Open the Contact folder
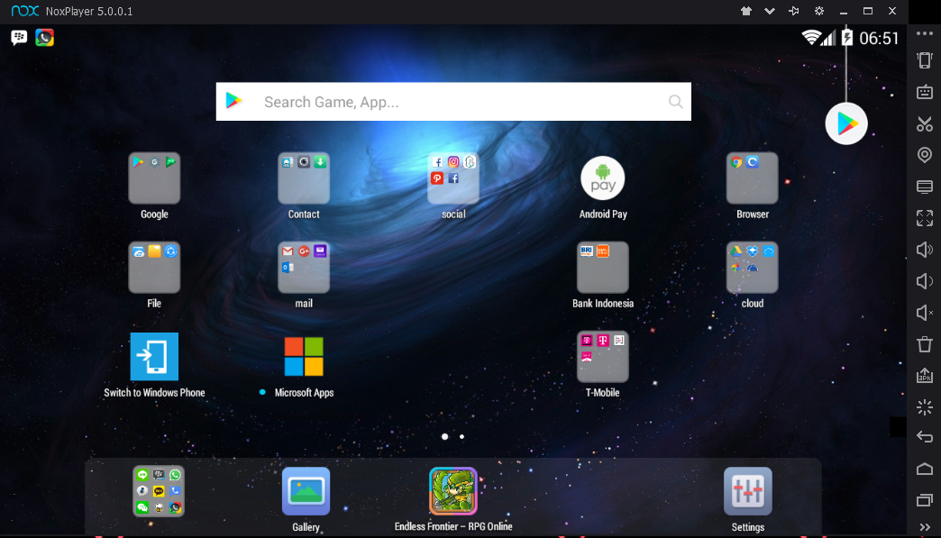Screen dimensions: 941x538 click(x=304, y=178)
